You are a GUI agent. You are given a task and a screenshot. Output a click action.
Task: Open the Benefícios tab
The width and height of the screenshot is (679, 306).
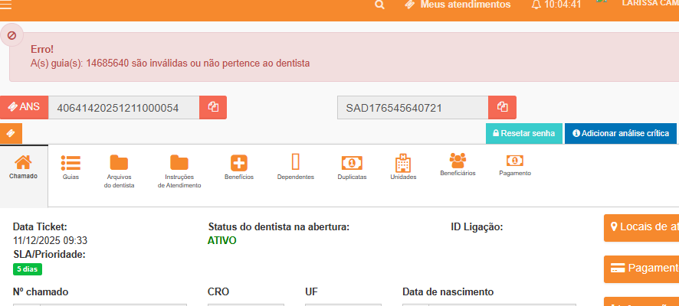point(239,168)
